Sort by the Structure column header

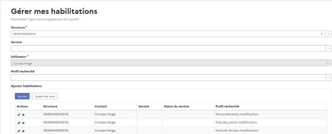pyautogui.click(x=50, y=106)
